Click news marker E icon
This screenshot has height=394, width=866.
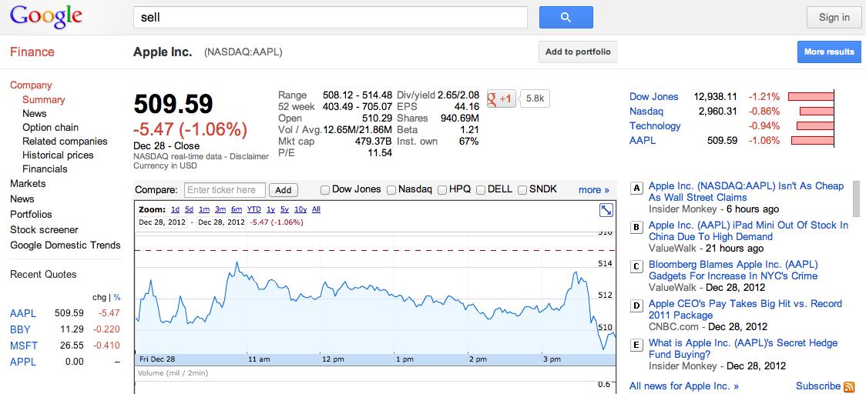(636, 346)
